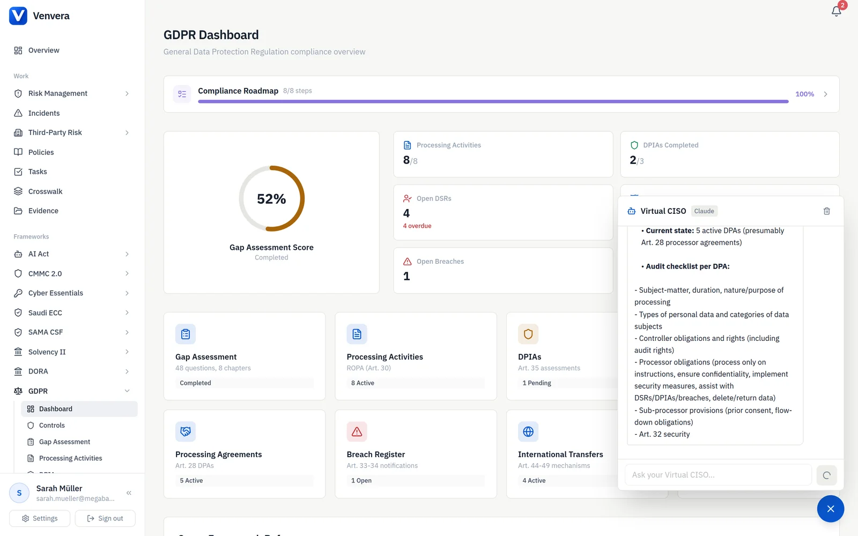
Task: Click the DPIAs shield card icon
Action: (x=528, y=334)
